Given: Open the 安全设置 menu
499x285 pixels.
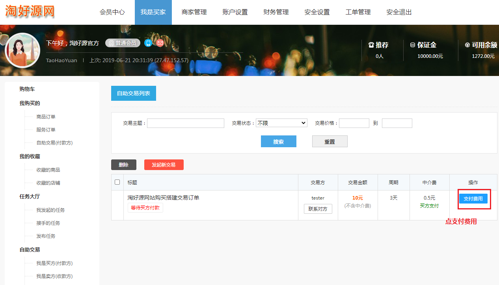Looking at the screenshot, I should (x=317, y=12).
